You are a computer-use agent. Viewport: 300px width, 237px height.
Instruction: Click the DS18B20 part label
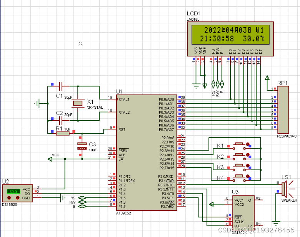click(10, 205)
